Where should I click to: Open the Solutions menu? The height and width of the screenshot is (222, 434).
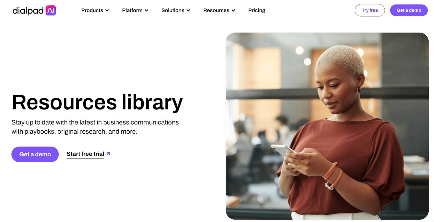pos(176,10)
